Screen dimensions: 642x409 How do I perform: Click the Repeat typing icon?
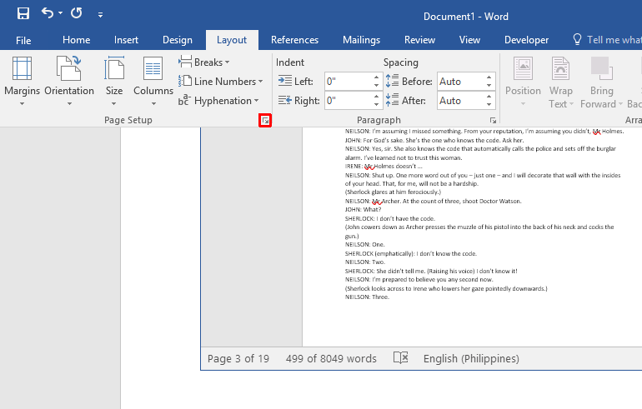[77, 14]
